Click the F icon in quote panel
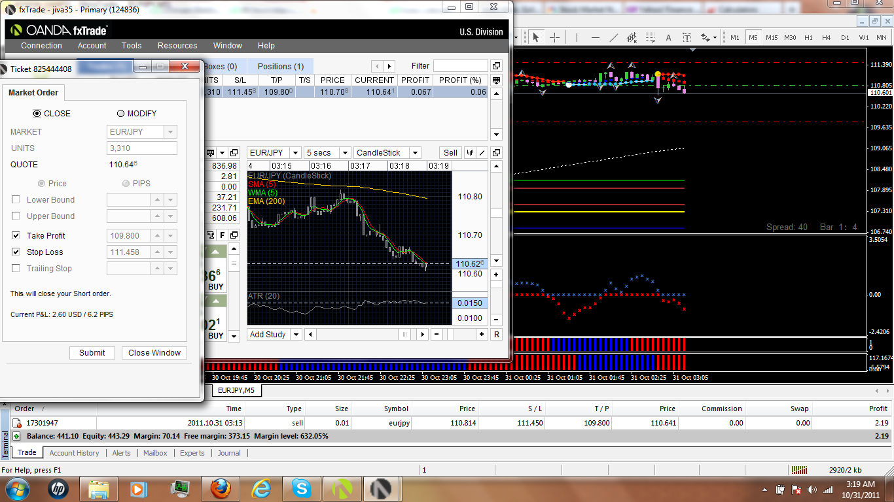894x502 pixels. coord(222,235)
